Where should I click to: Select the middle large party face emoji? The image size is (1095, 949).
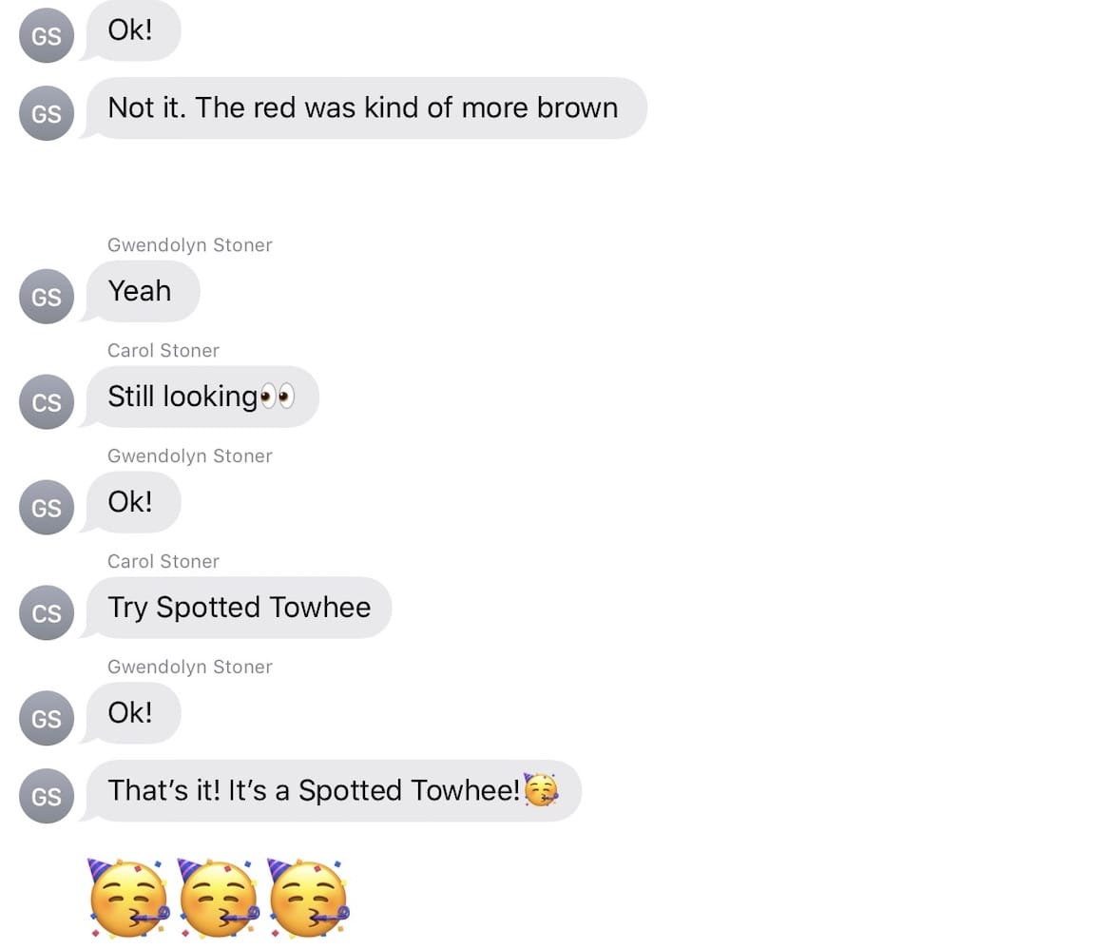[219, 899]
